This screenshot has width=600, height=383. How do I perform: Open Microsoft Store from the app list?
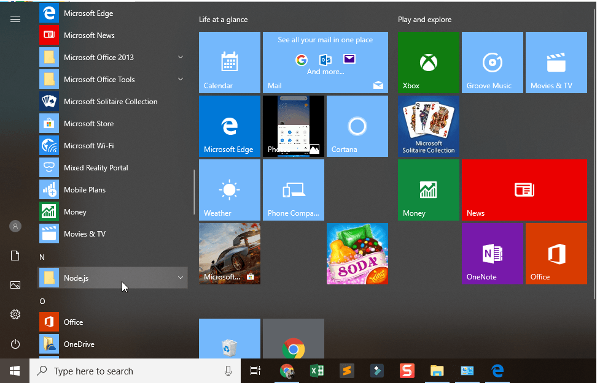tap(113, 124)
